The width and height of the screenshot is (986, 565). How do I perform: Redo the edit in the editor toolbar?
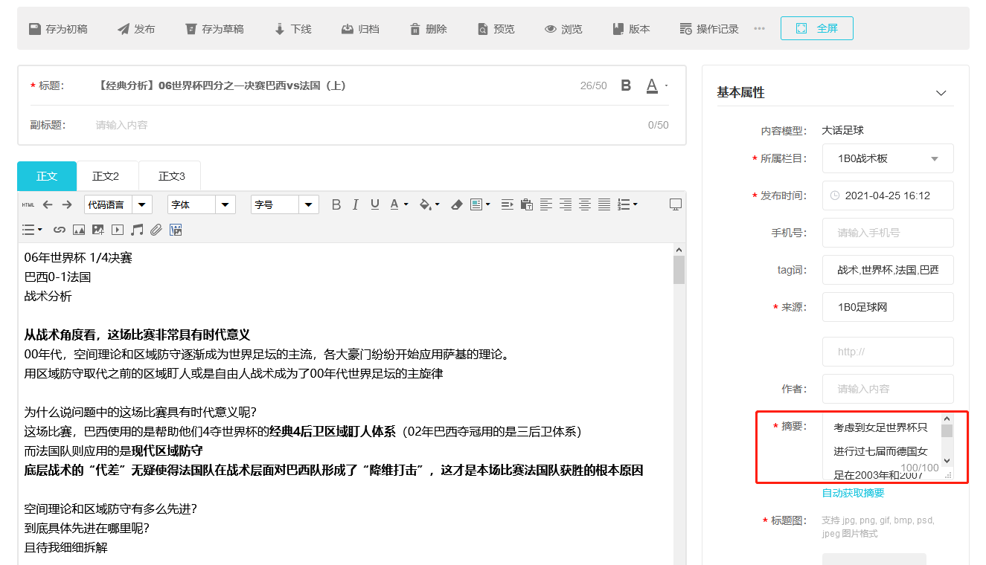click(x=67, y=204)
